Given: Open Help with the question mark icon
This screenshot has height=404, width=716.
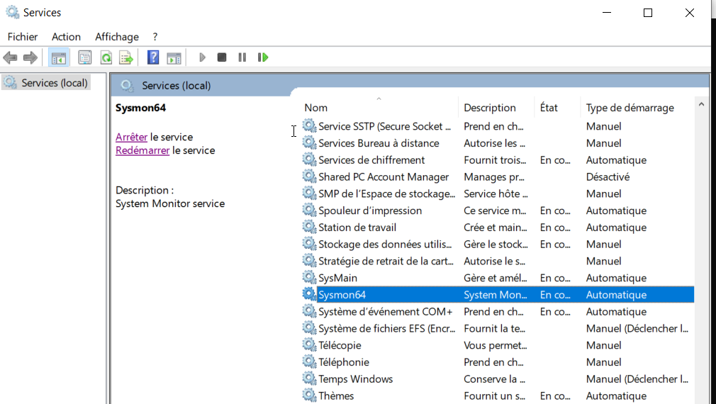Looking at the screenshot, I should (x=152, y=57).
